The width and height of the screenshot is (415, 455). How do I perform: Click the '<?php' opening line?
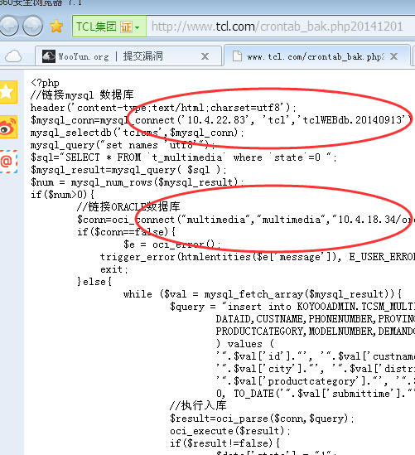45,83
